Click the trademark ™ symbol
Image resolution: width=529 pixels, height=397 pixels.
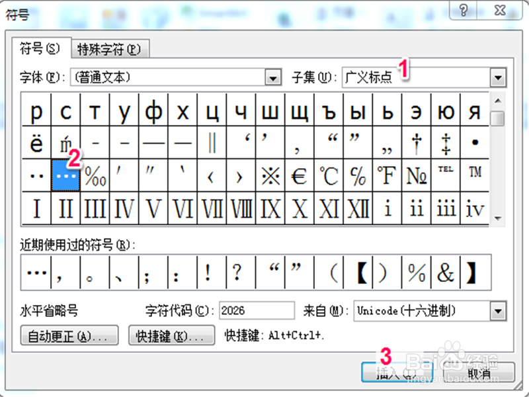pyautogui.click(x=475, y=175)
